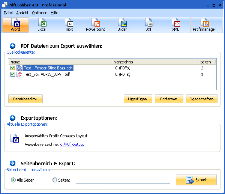Click page count 2 of Fender file
The height and width of the screenshot is (194, 225).
pos(202,68)
